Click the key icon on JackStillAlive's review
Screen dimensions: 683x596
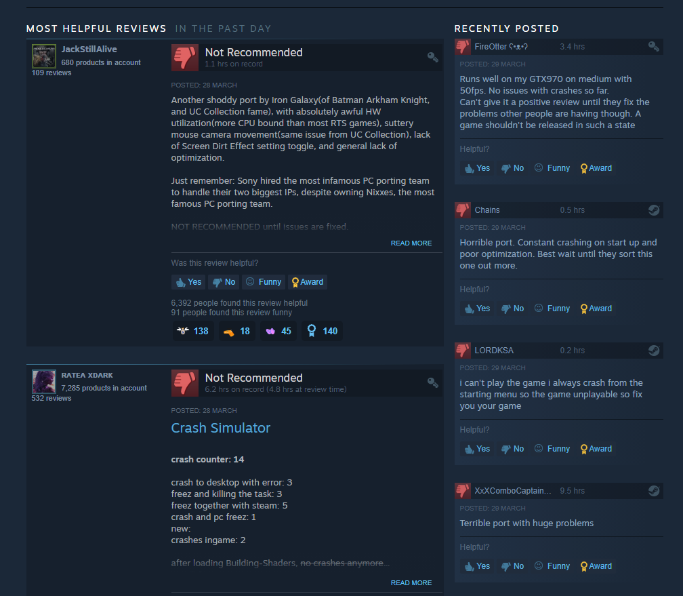click(432, 57)
